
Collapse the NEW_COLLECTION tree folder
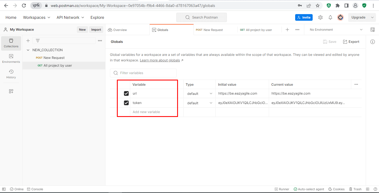click(28, 50)
